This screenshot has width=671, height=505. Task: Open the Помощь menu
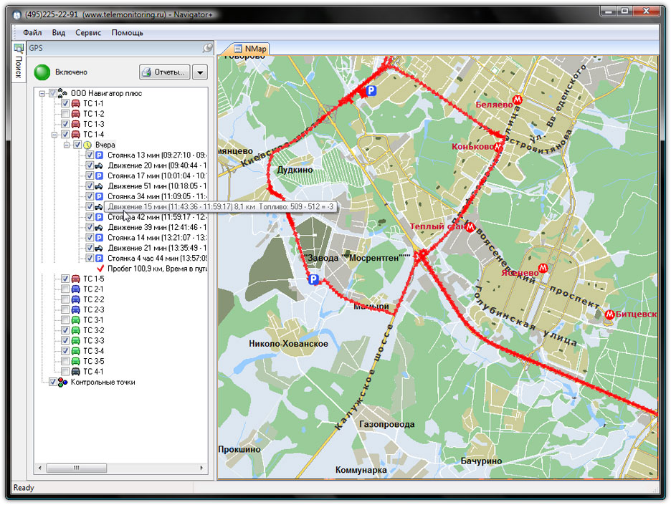click(127, 32)
